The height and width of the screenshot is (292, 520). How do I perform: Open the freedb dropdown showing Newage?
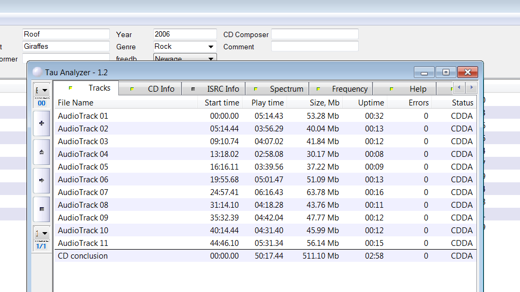[x=185, y=58]
